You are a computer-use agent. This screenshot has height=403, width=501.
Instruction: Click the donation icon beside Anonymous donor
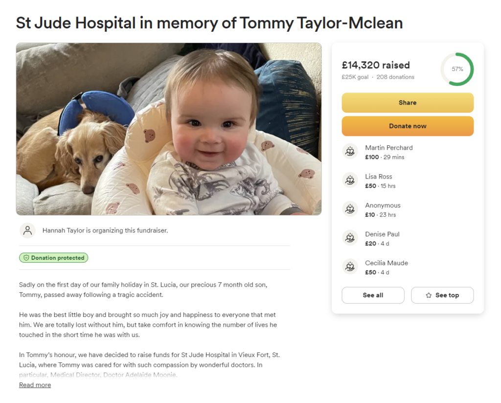coord(350,209)
